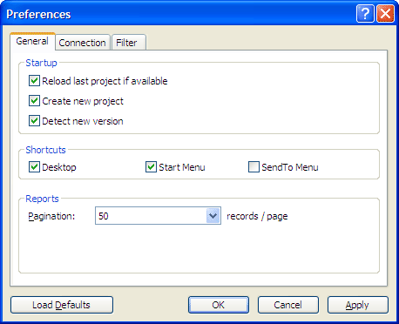The width and height of the screenshot is (399, 324).
Task: Click the Pagination label text
Action: pyautogui.click(x=51, y=216)
